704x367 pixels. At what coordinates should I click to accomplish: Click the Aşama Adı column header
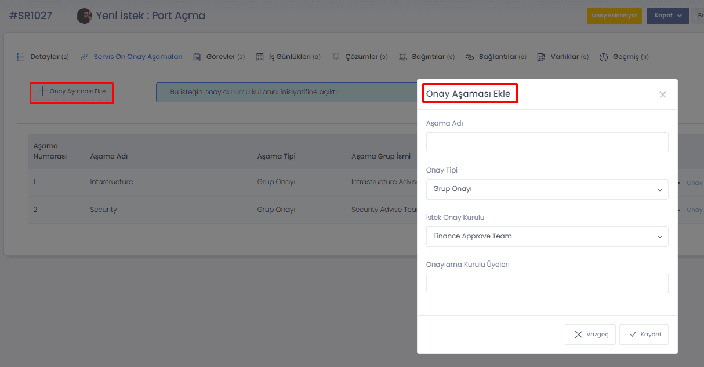click(x=109, y=156)
